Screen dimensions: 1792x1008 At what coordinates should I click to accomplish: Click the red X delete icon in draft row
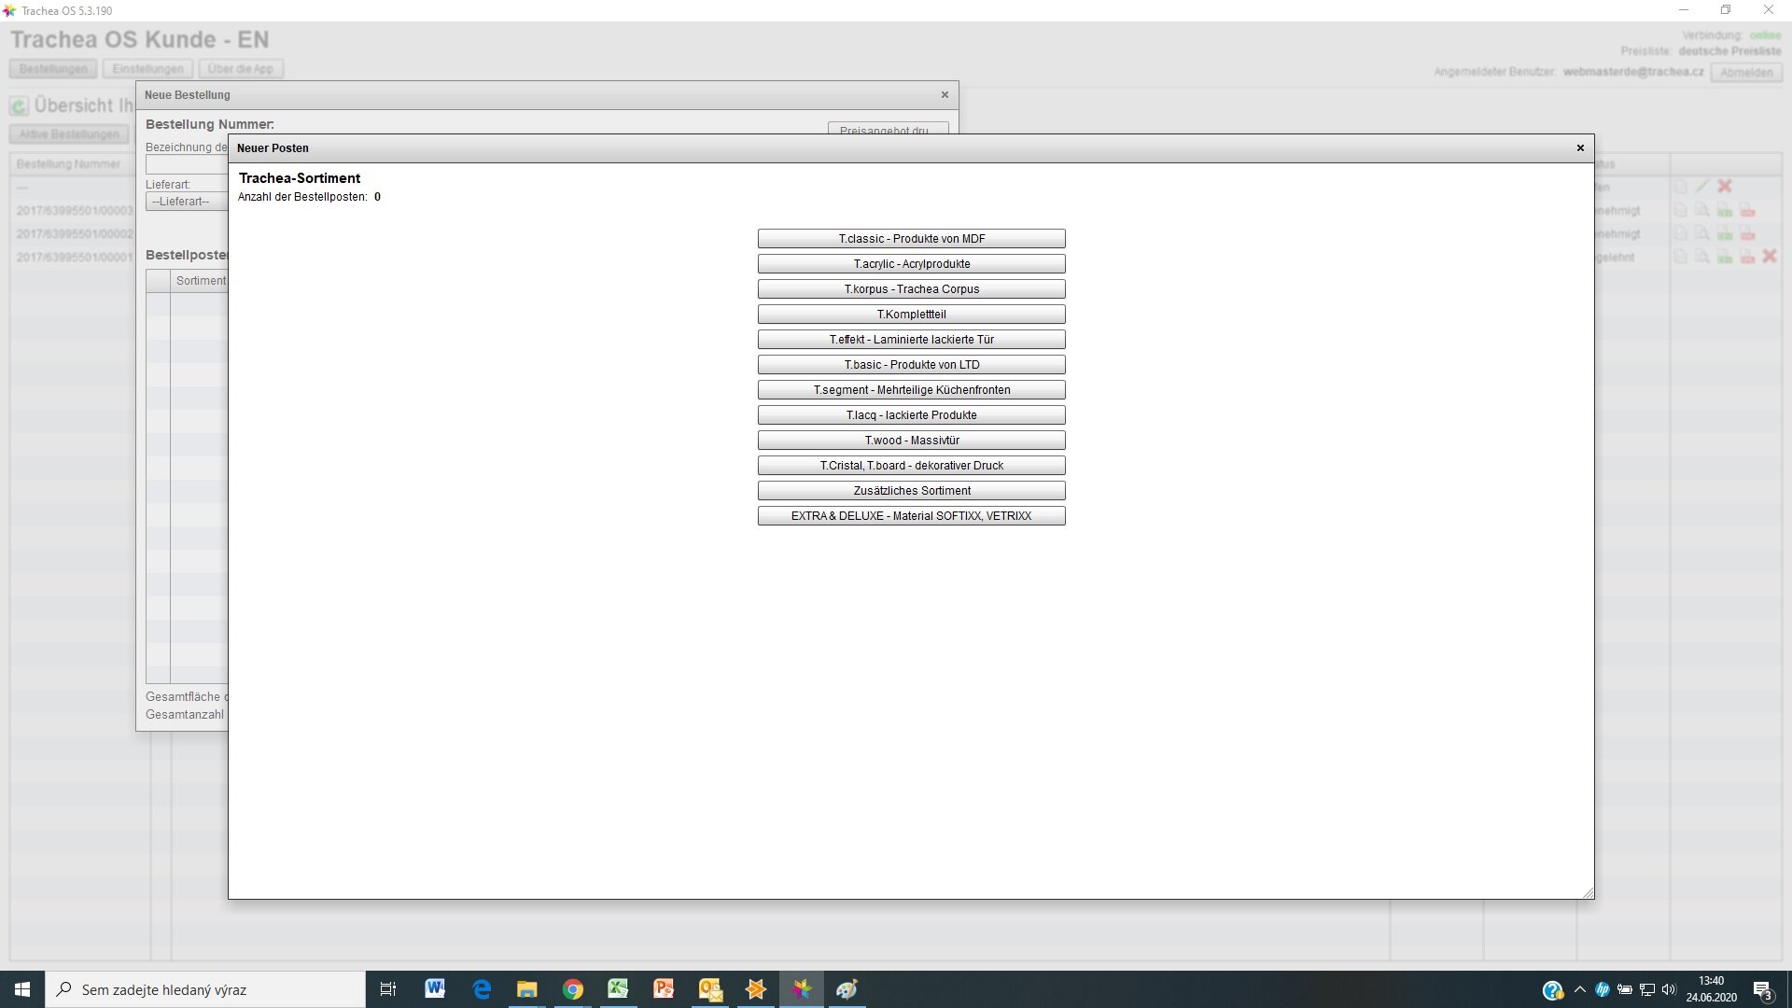[x=1725, y=187]
